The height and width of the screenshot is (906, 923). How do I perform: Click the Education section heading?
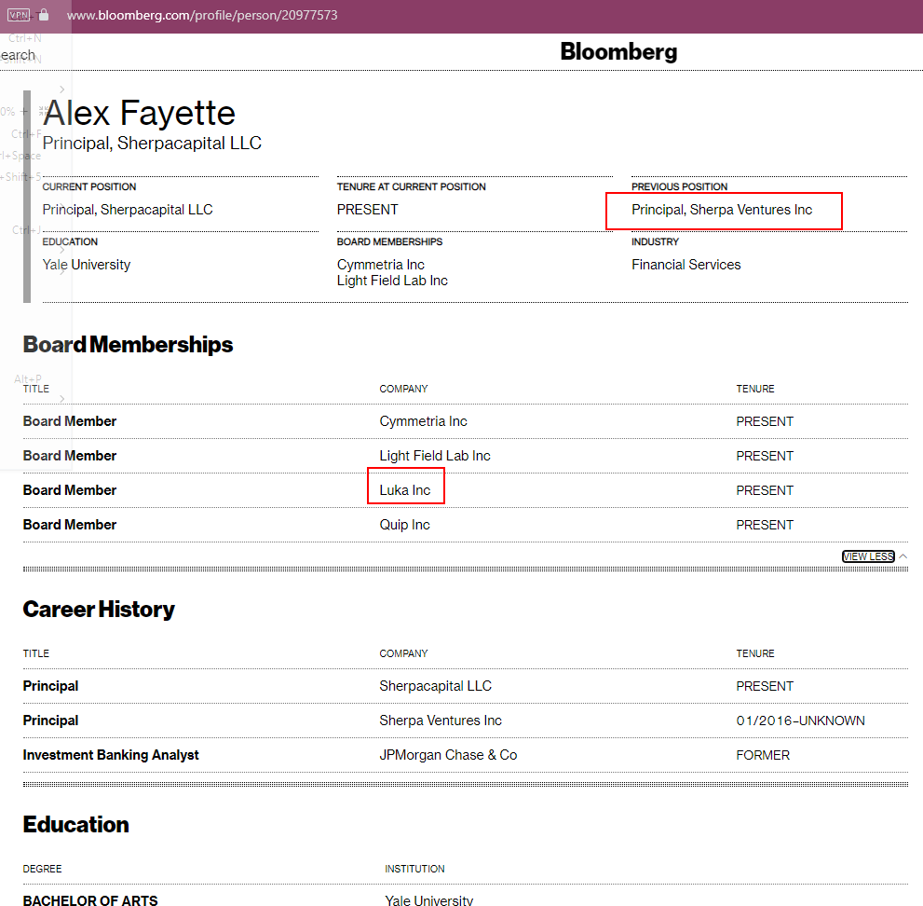(76, 825)
